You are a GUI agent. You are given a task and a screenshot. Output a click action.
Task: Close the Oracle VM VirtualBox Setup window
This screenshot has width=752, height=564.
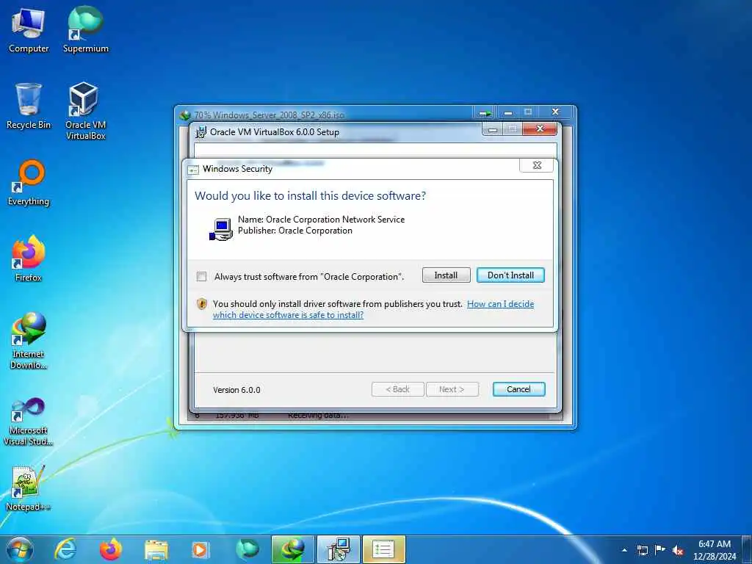(x=540, y=129)
